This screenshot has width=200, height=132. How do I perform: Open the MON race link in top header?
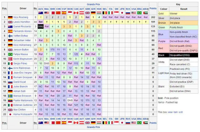(70, 9)
